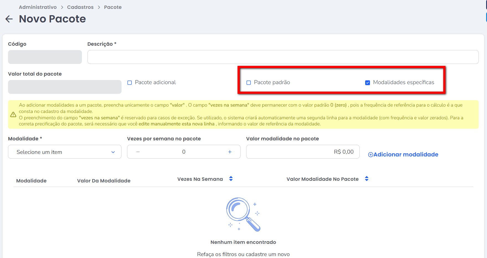The image size is (487, 258).
Task: Increase vezes por semana with plus button
Action: coord(230,152)
